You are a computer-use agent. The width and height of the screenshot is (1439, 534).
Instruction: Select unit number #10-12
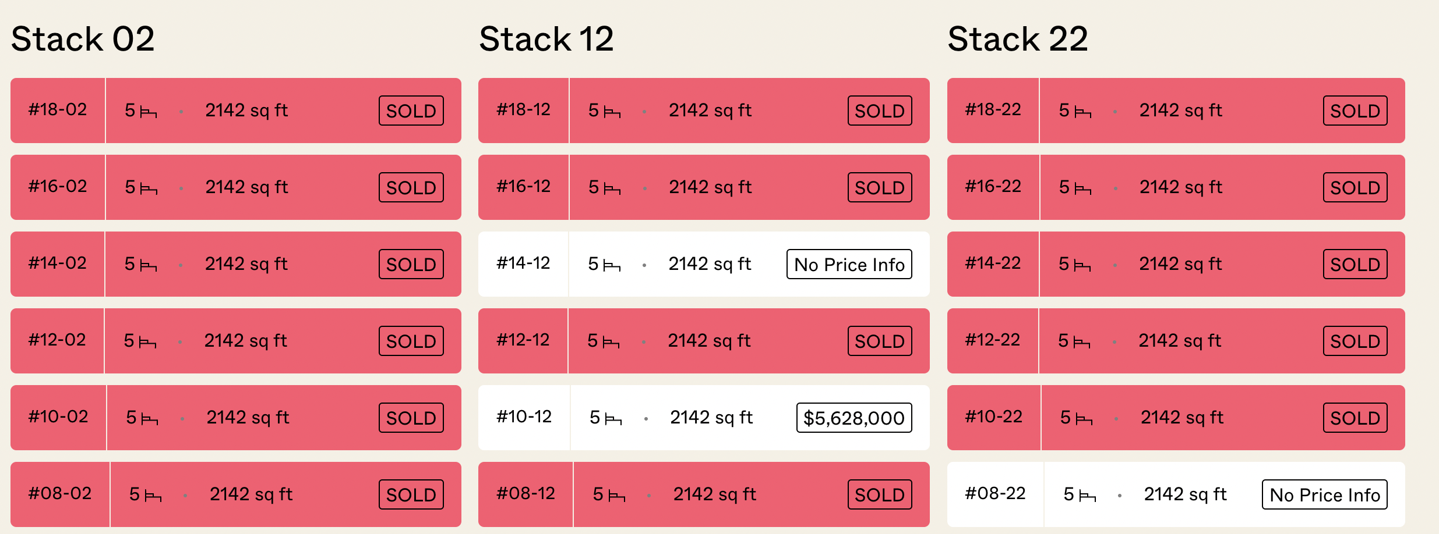click(524, 416)
